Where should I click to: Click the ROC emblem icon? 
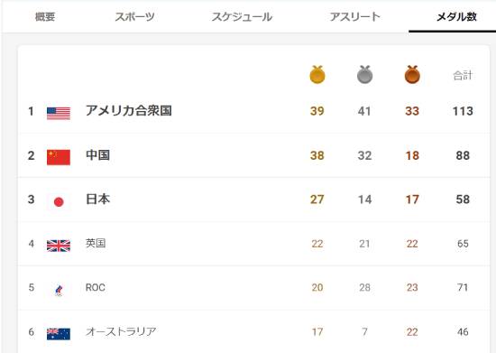tap(59, 290)
